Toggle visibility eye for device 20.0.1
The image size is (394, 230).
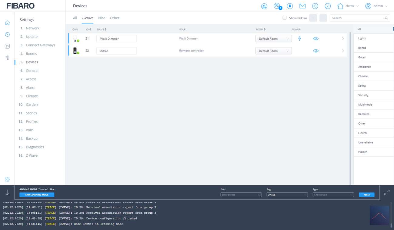(316, 51)
